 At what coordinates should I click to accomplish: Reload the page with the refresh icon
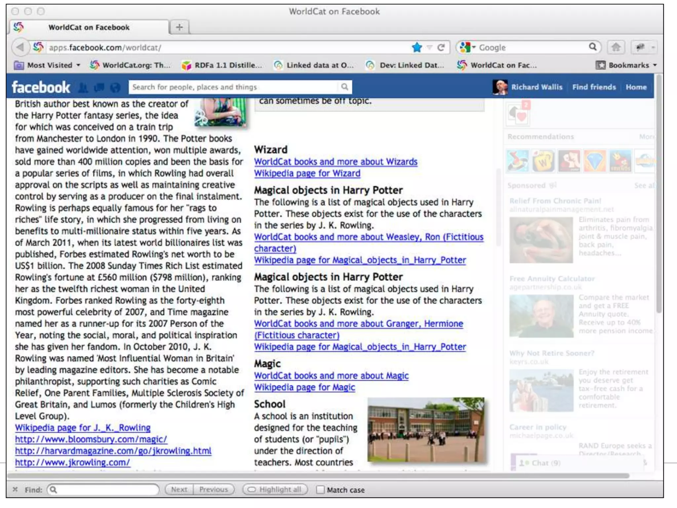point(441,48)
